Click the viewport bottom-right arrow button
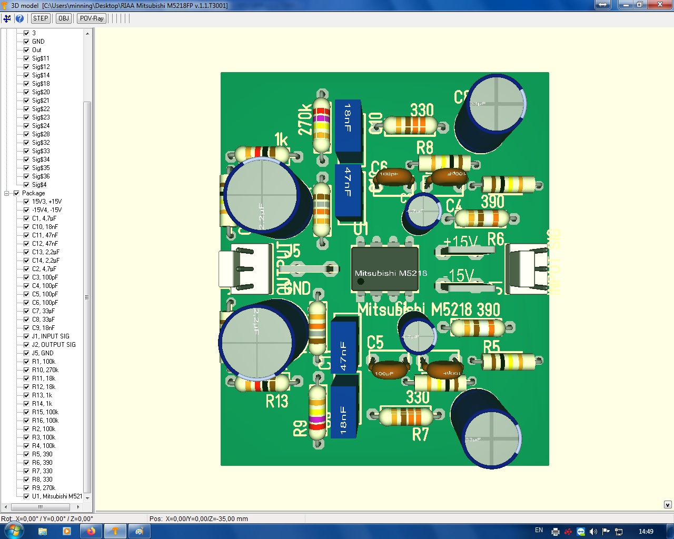The image size is (674, 539). point(668,505)
